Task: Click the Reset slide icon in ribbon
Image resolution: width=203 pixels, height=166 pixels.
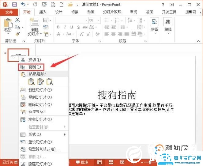Action: 46,27
